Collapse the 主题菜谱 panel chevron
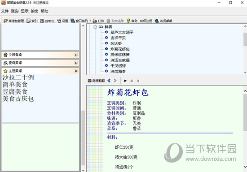 (x=76, y=71)
